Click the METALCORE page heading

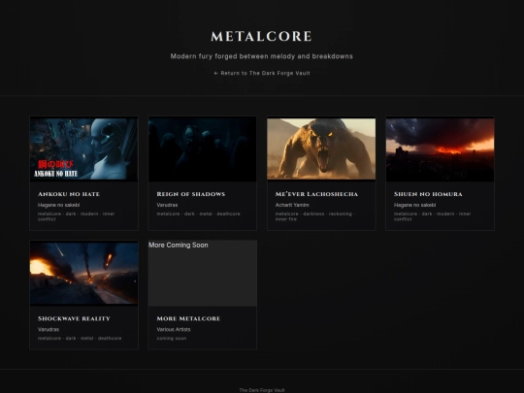point(262,37)
